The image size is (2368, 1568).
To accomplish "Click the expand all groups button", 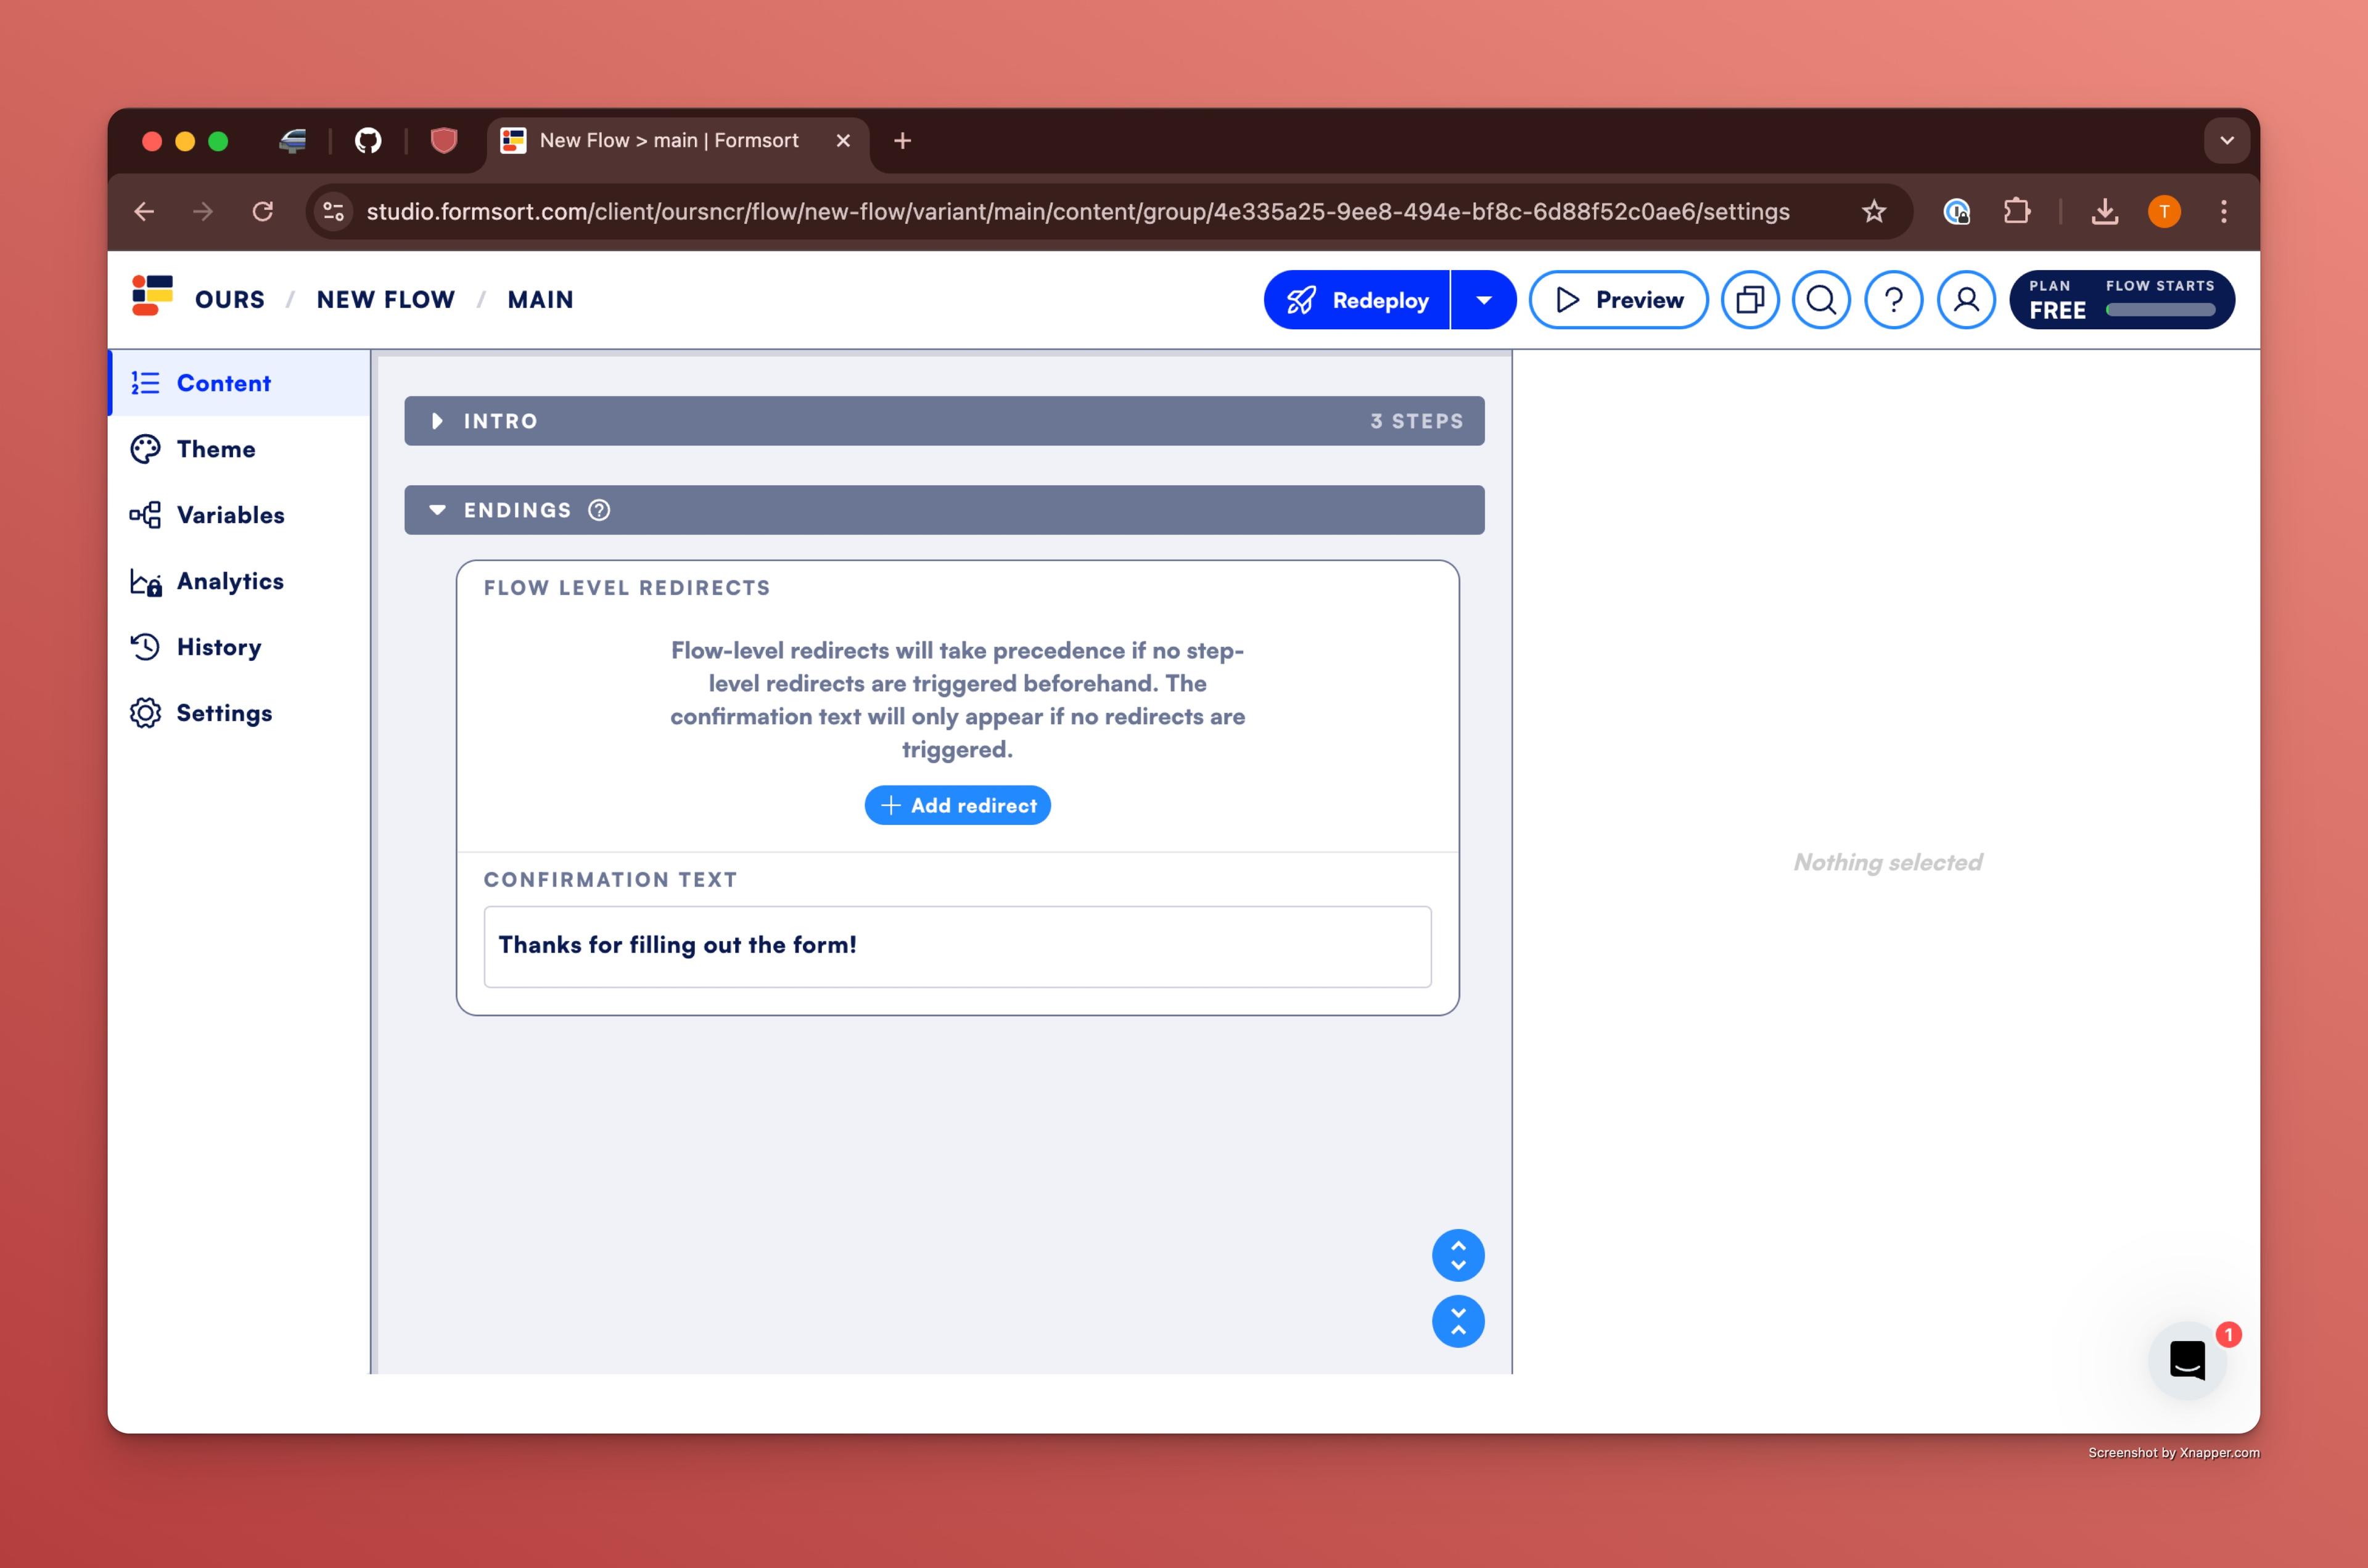I will coord(1458,1255).
